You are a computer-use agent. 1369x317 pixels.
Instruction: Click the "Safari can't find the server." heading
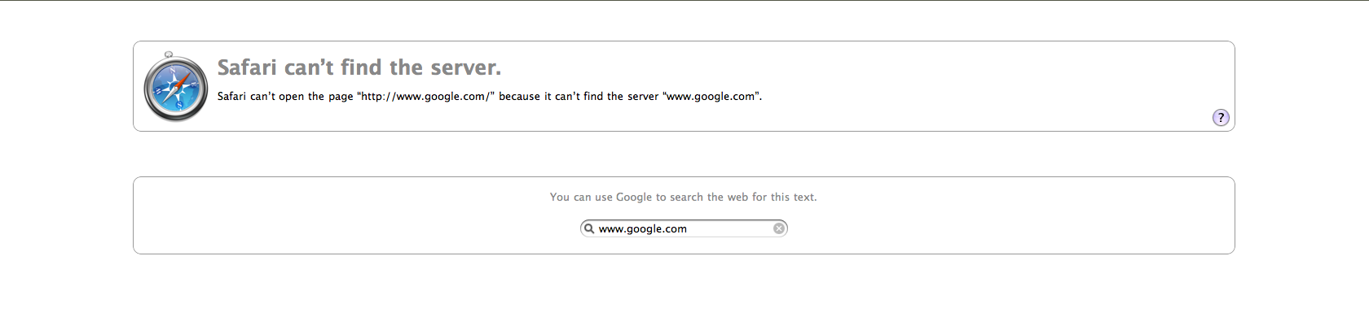pyautogui.click(x=359, y=67)
